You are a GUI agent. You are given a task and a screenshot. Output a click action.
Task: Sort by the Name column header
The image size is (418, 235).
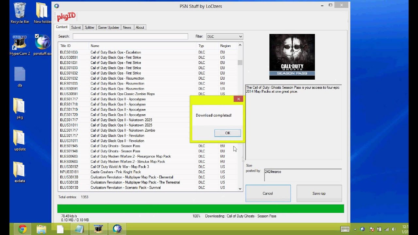click(x=142, y=46)
